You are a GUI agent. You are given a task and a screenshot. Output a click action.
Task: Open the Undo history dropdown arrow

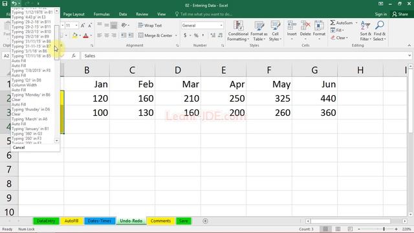point(19,3)
